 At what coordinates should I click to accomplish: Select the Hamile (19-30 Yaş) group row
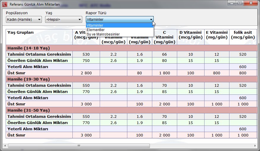point(131,79)
